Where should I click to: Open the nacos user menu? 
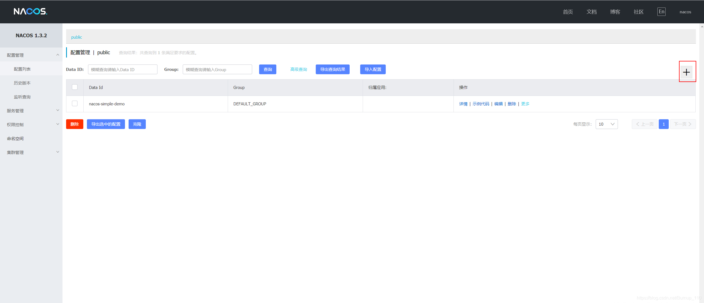[x=685, y=12]
